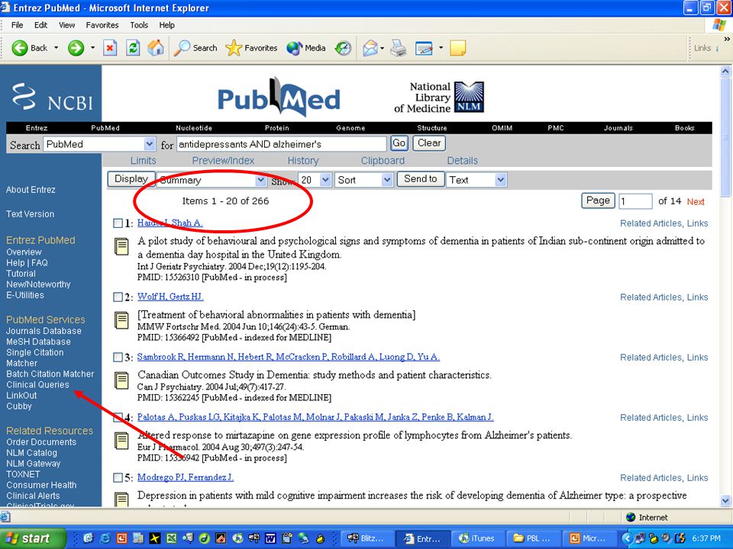Open the document icon for the mirtazapine article

(x=121, y=441)
